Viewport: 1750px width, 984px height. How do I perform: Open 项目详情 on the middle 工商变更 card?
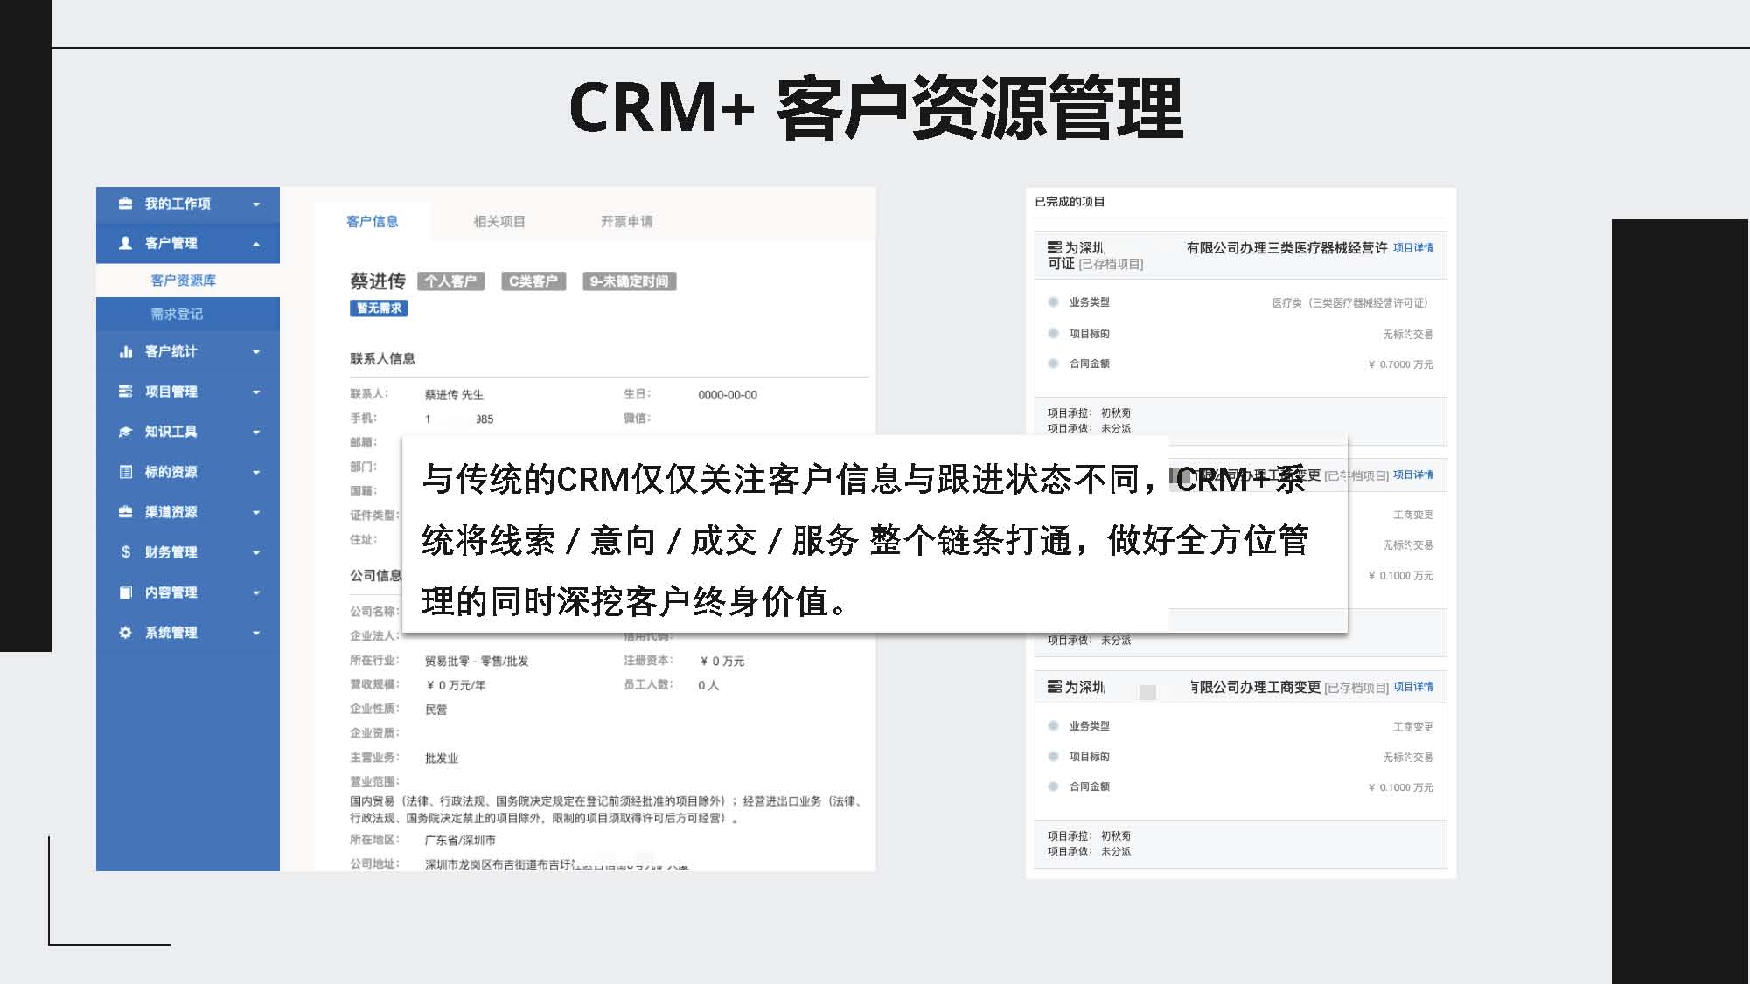coord(1413,475)
